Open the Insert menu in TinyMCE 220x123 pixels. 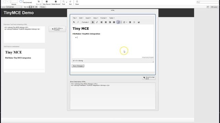88,18
